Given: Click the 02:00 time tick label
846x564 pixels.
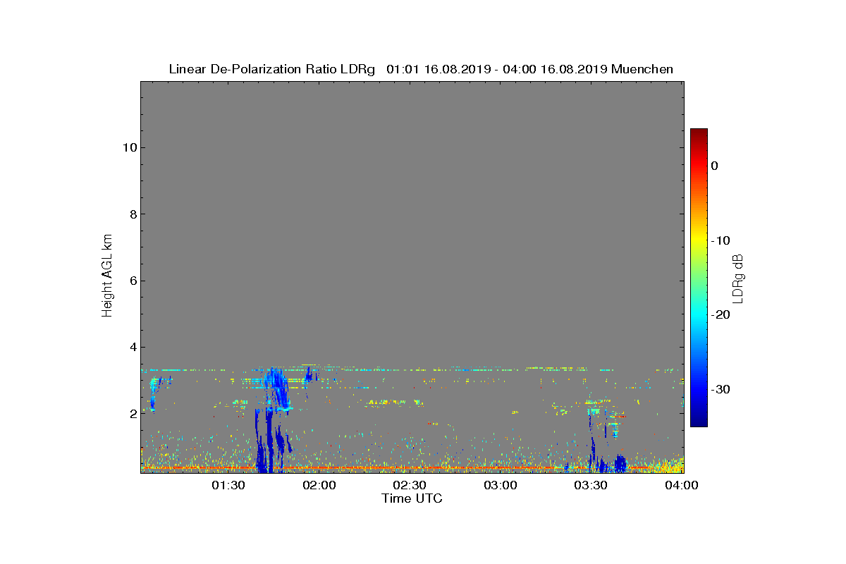Looking at the screenshot, I should click(320, 485).
